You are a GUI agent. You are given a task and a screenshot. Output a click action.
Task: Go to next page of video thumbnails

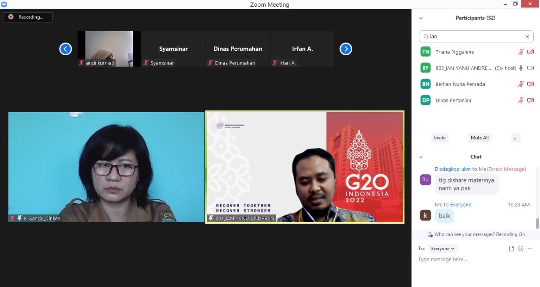[x=346, y=49]
